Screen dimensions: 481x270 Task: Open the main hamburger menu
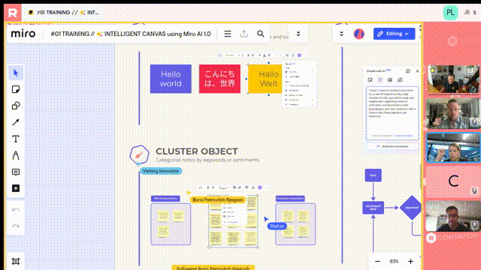click(228, 34)
